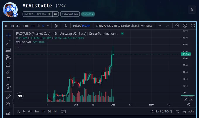Image resolution: width=199 pixels, height=118 pixels.
Task: Set range to 3m
Action: [37, 111]
